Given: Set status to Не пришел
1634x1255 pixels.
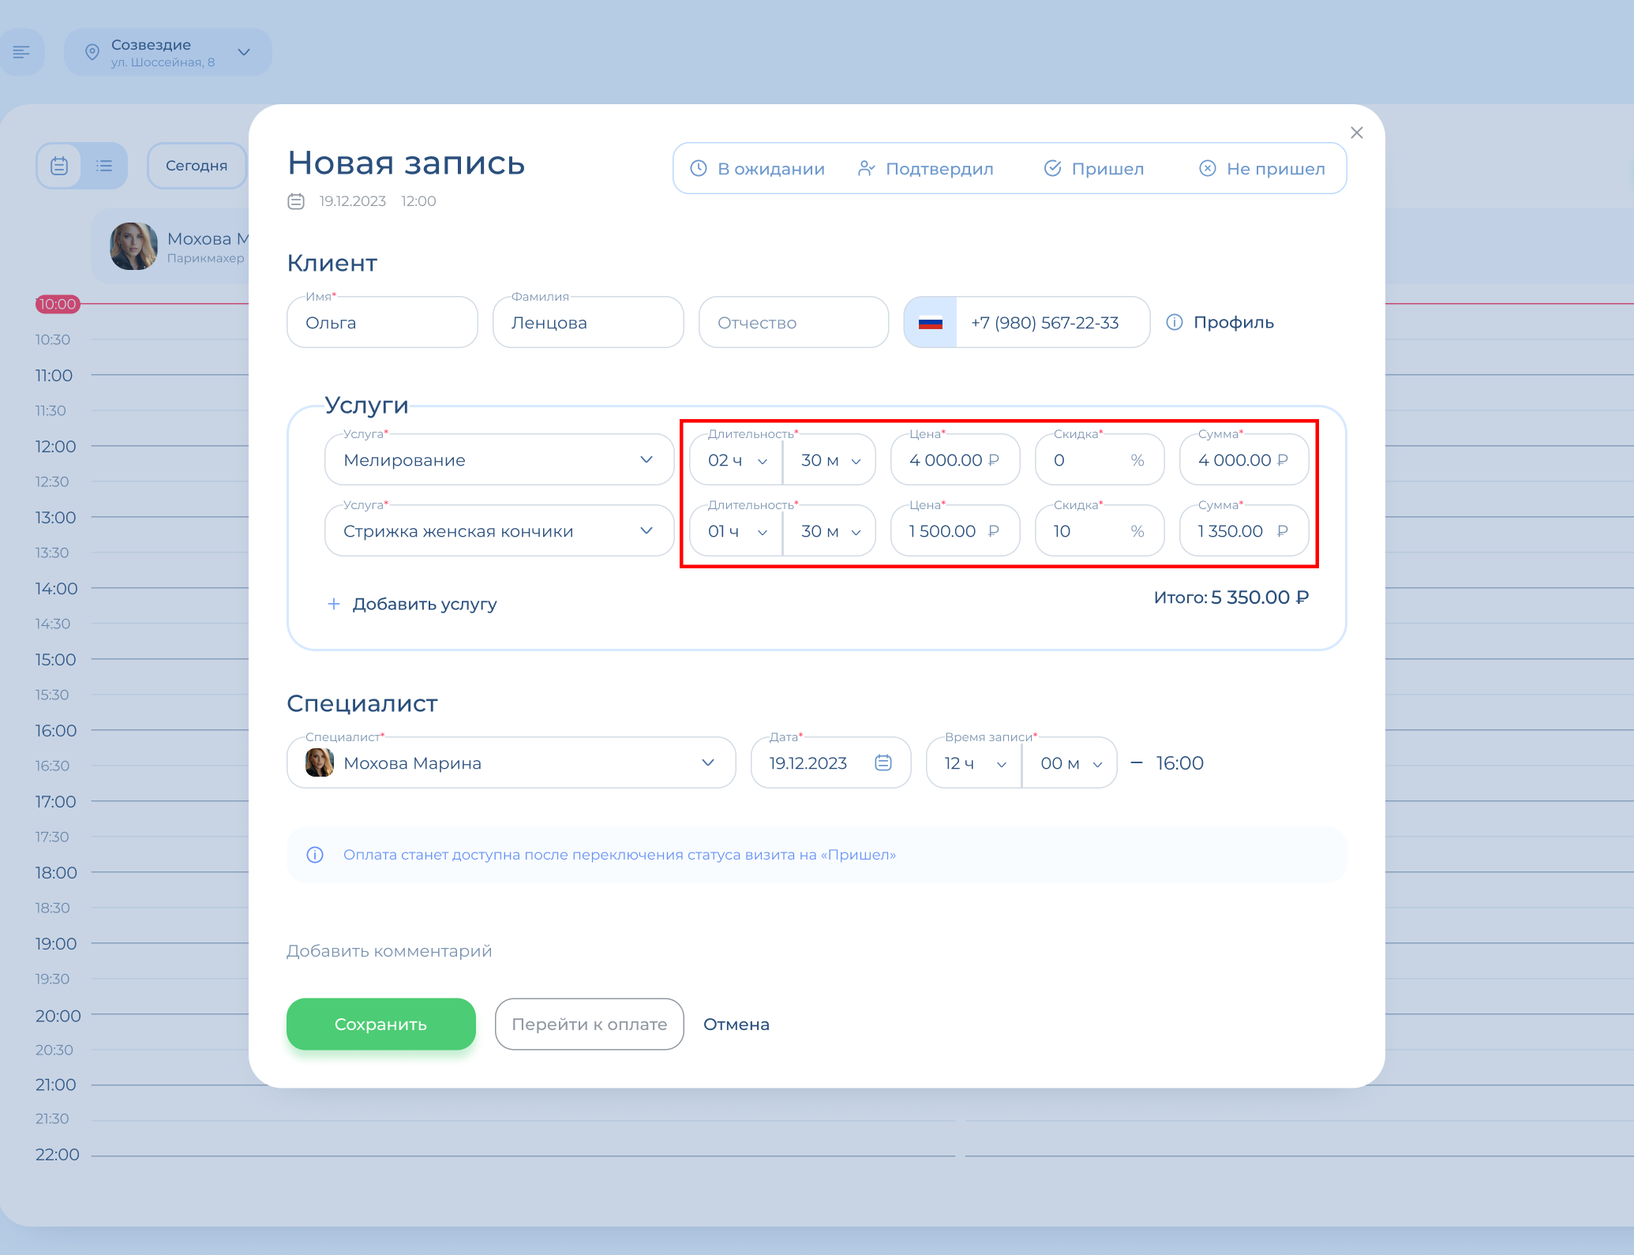Looking at the screenshot, I should pos(1262,168).
